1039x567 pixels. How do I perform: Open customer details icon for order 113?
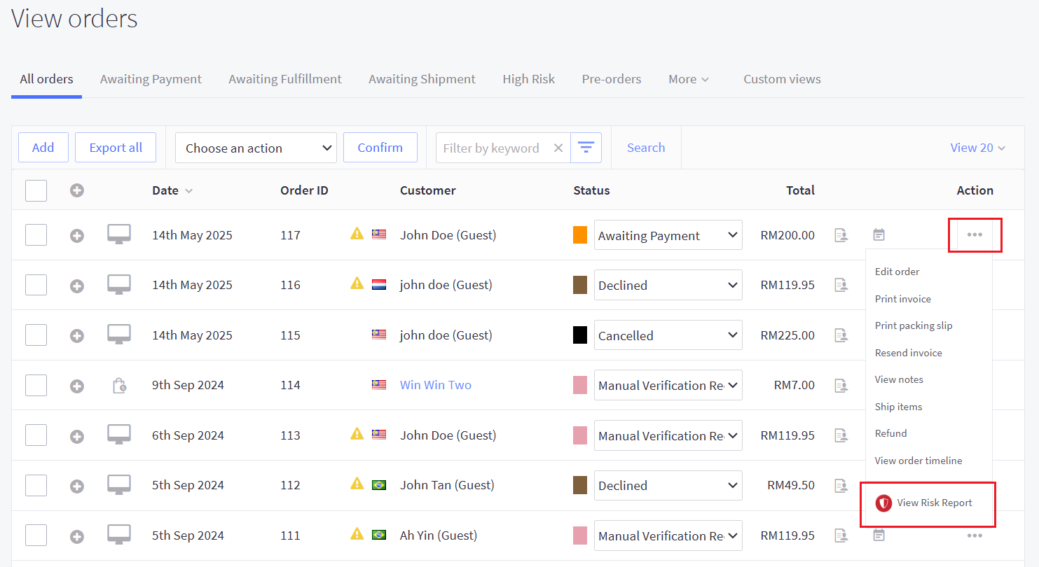tap(841, 435)
